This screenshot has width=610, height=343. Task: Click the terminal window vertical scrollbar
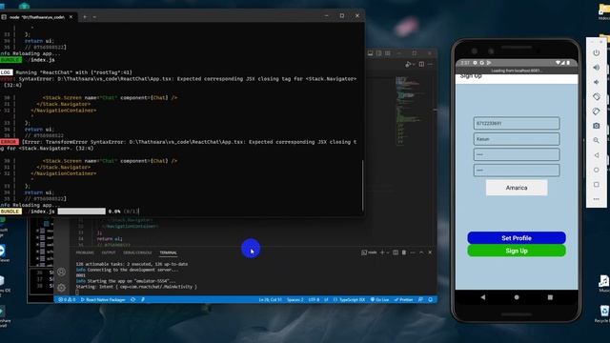pos(362,185)
